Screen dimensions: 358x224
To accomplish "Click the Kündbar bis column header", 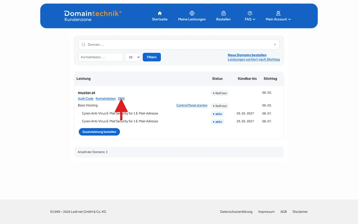I will (247, 78).
